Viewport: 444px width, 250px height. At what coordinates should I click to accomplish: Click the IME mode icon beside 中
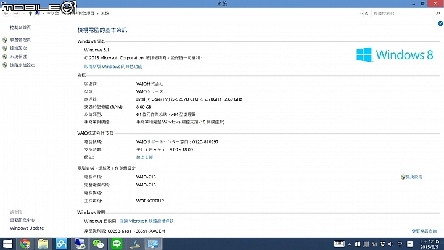(409, 244)
